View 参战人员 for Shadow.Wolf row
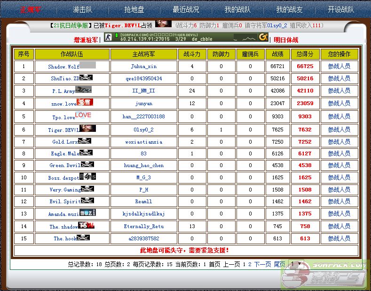The width and height of the screenshot is (371, 291). (339, 67)
